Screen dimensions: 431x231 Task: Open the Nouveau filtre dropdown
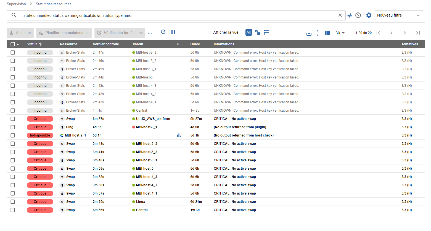[x=399, y=15]
